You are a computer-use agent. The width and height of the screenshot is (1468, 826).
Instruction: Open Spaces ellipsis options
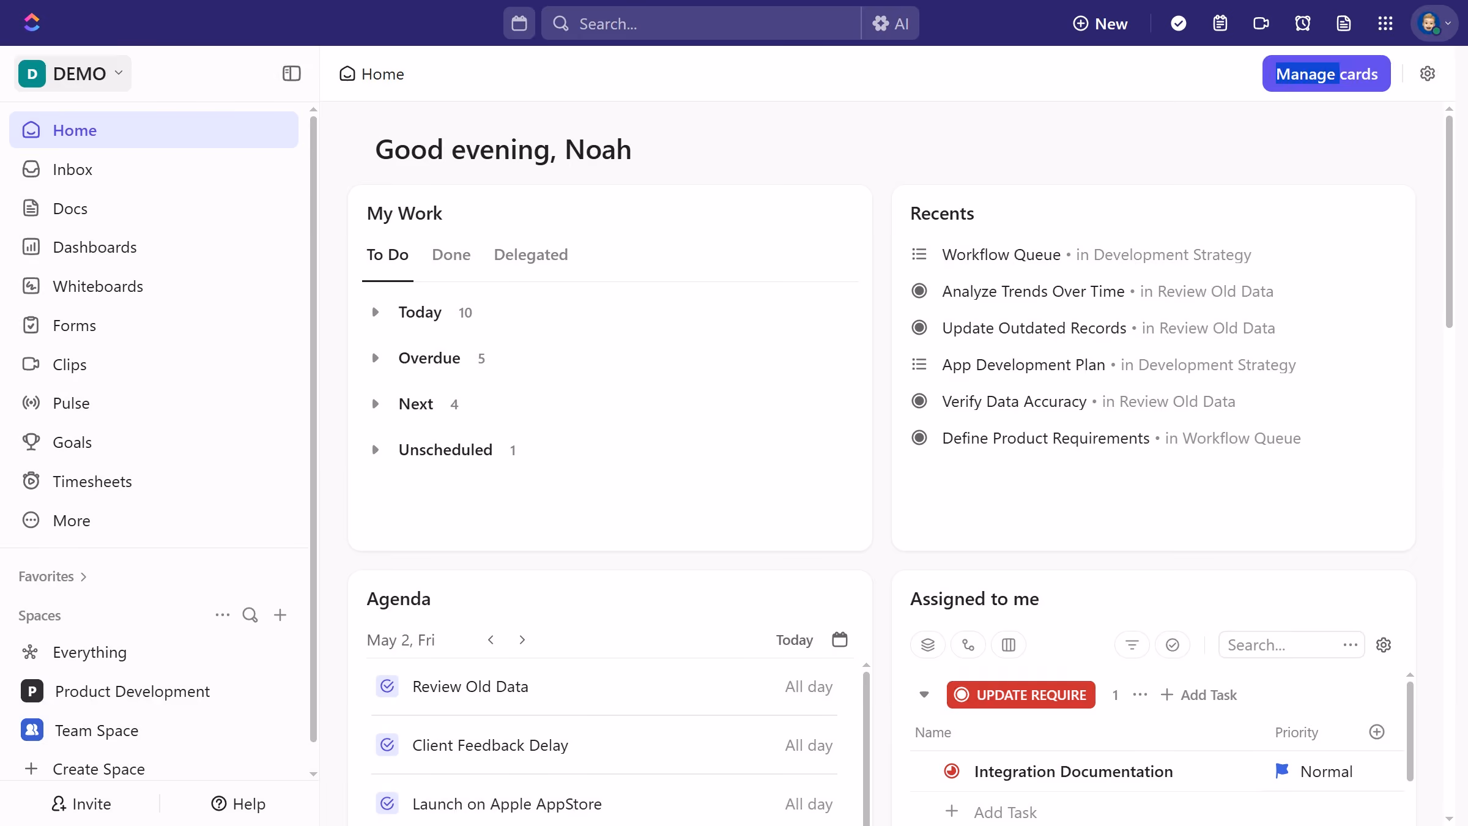[222, 614]
